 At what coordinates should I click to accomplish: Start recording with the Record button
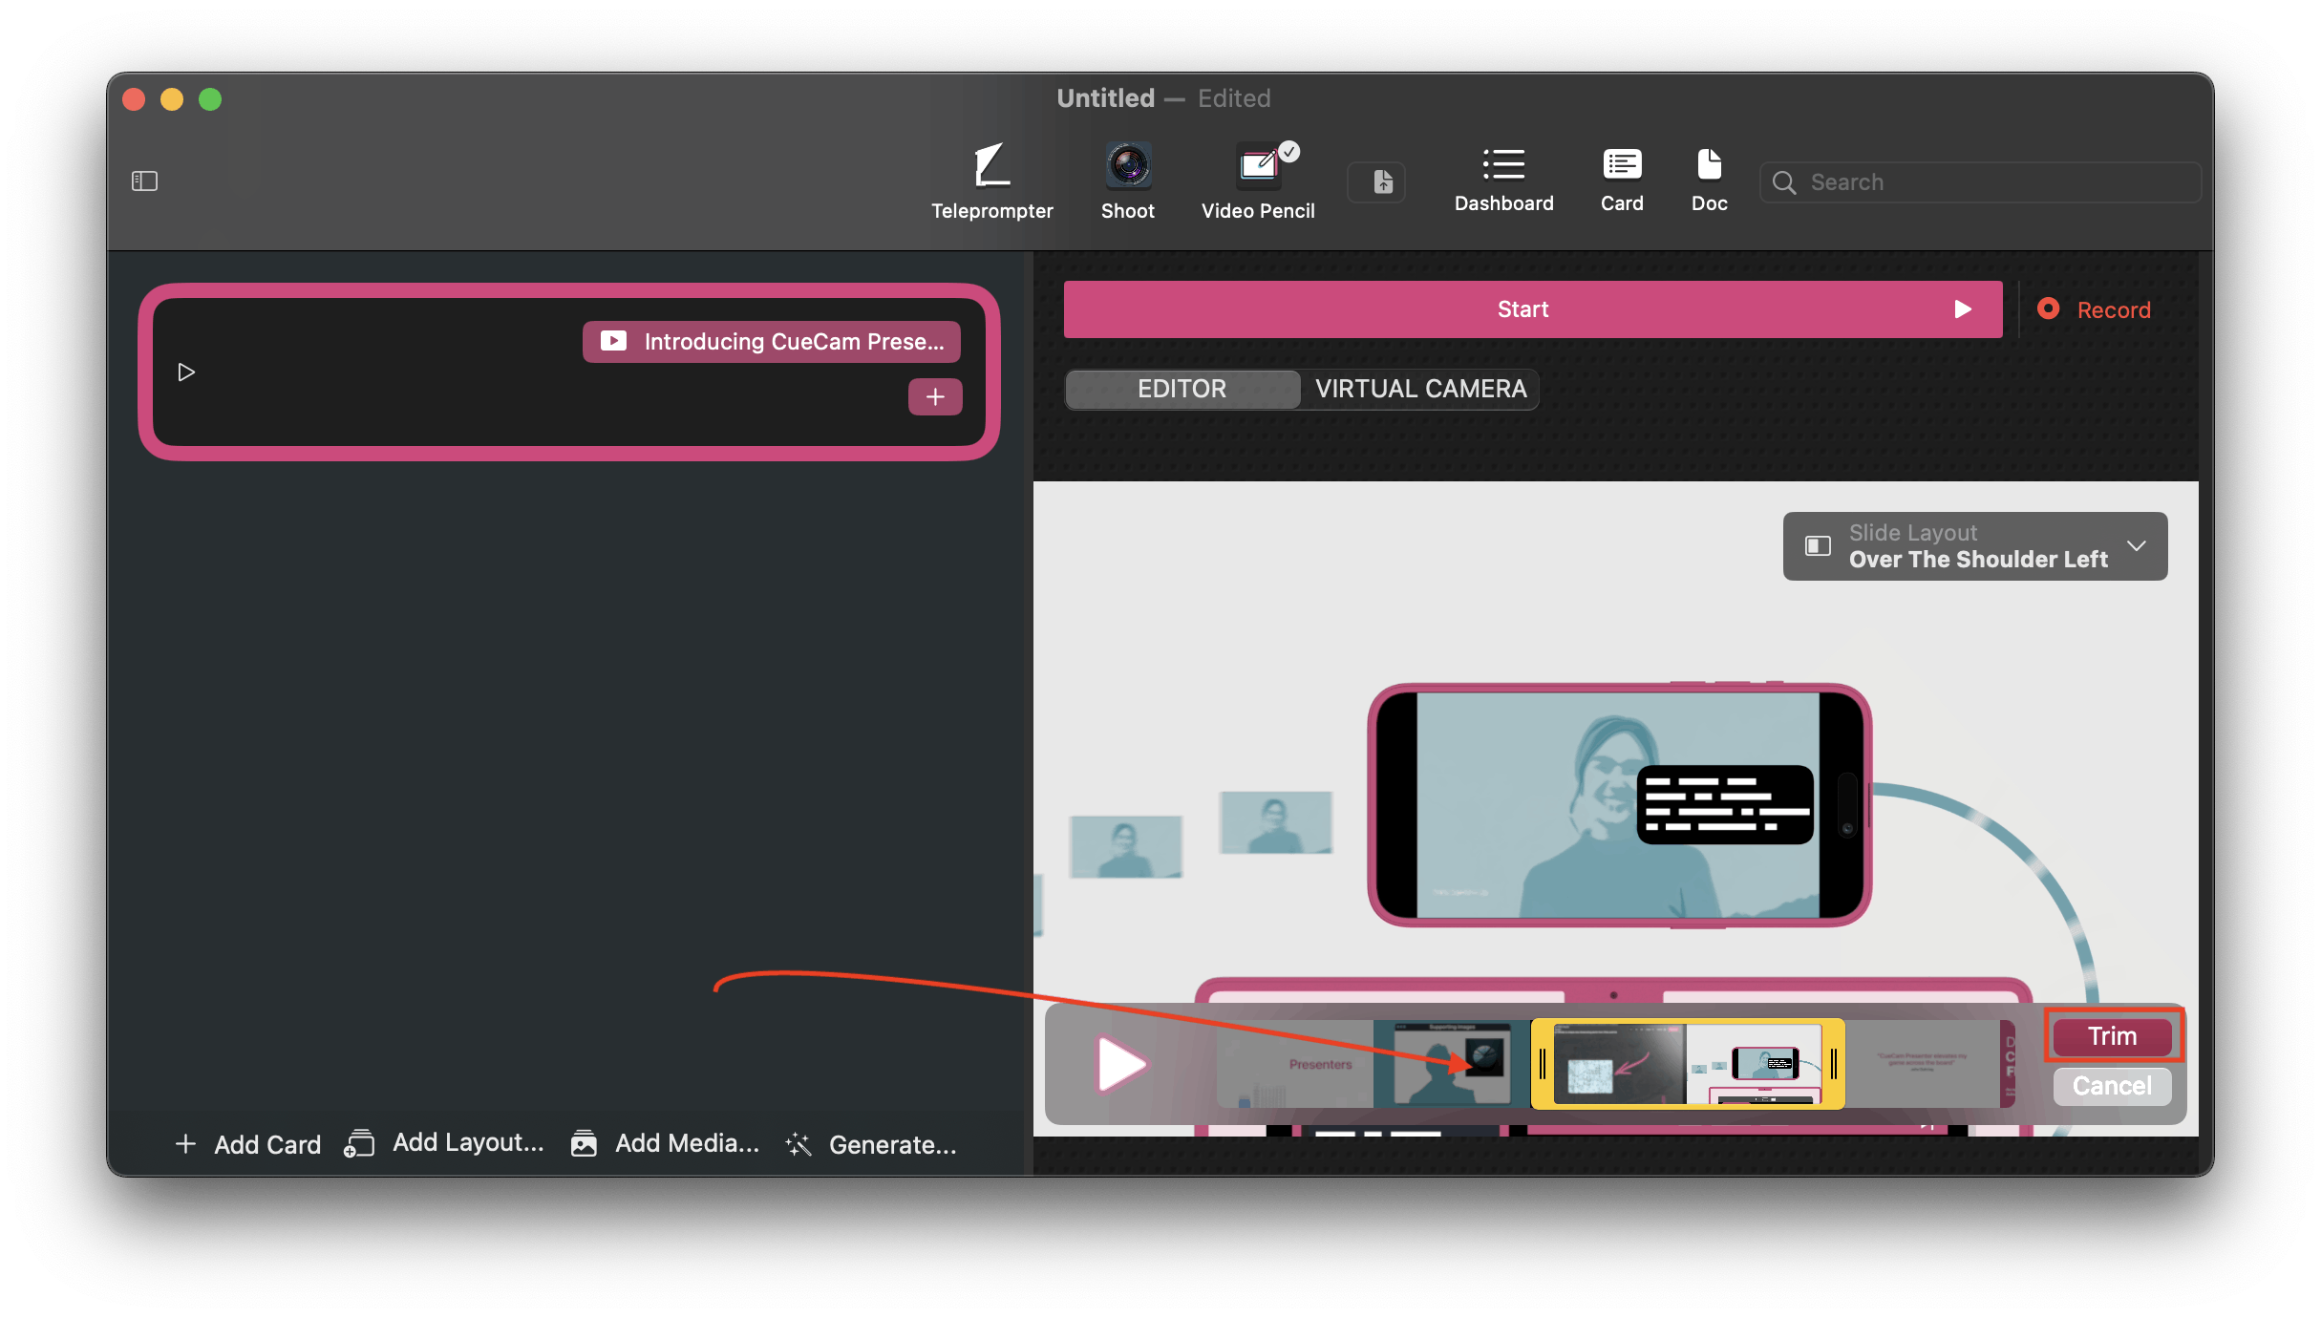2095,309
